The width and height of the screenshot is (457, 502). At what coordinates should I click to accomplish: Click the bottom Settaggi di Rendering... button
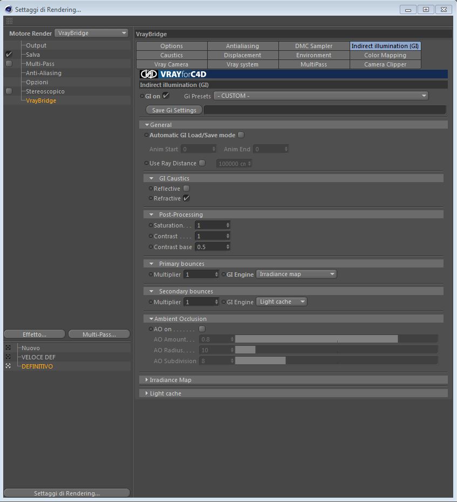pyautogui.click(x=67, y=493)
